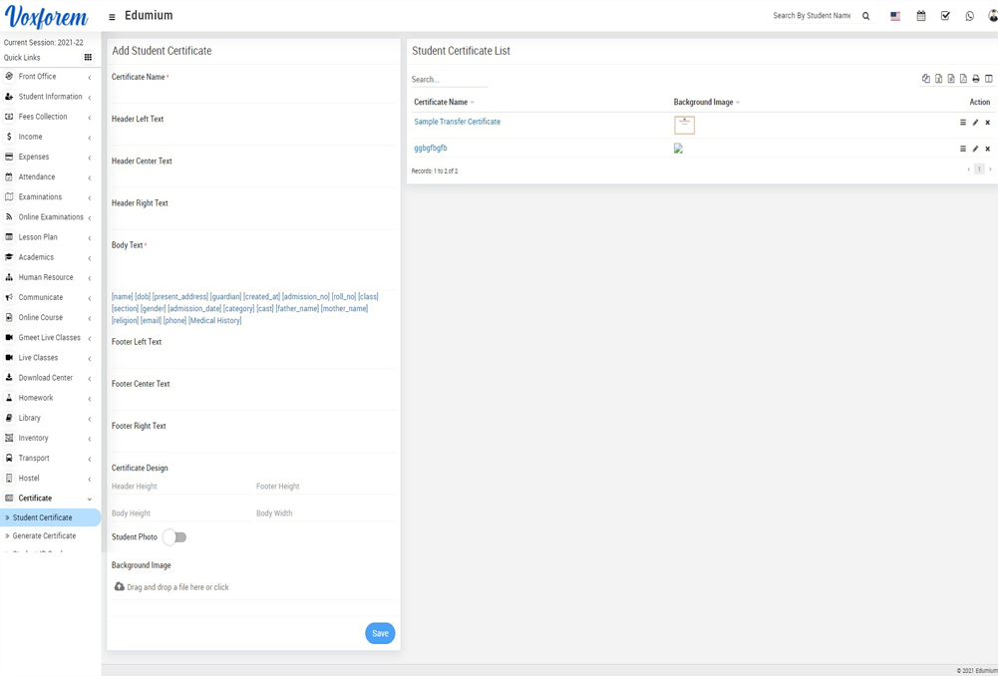Select Student Certificate submenu item
Screen dimensions: 998x676
coord(43,518)
